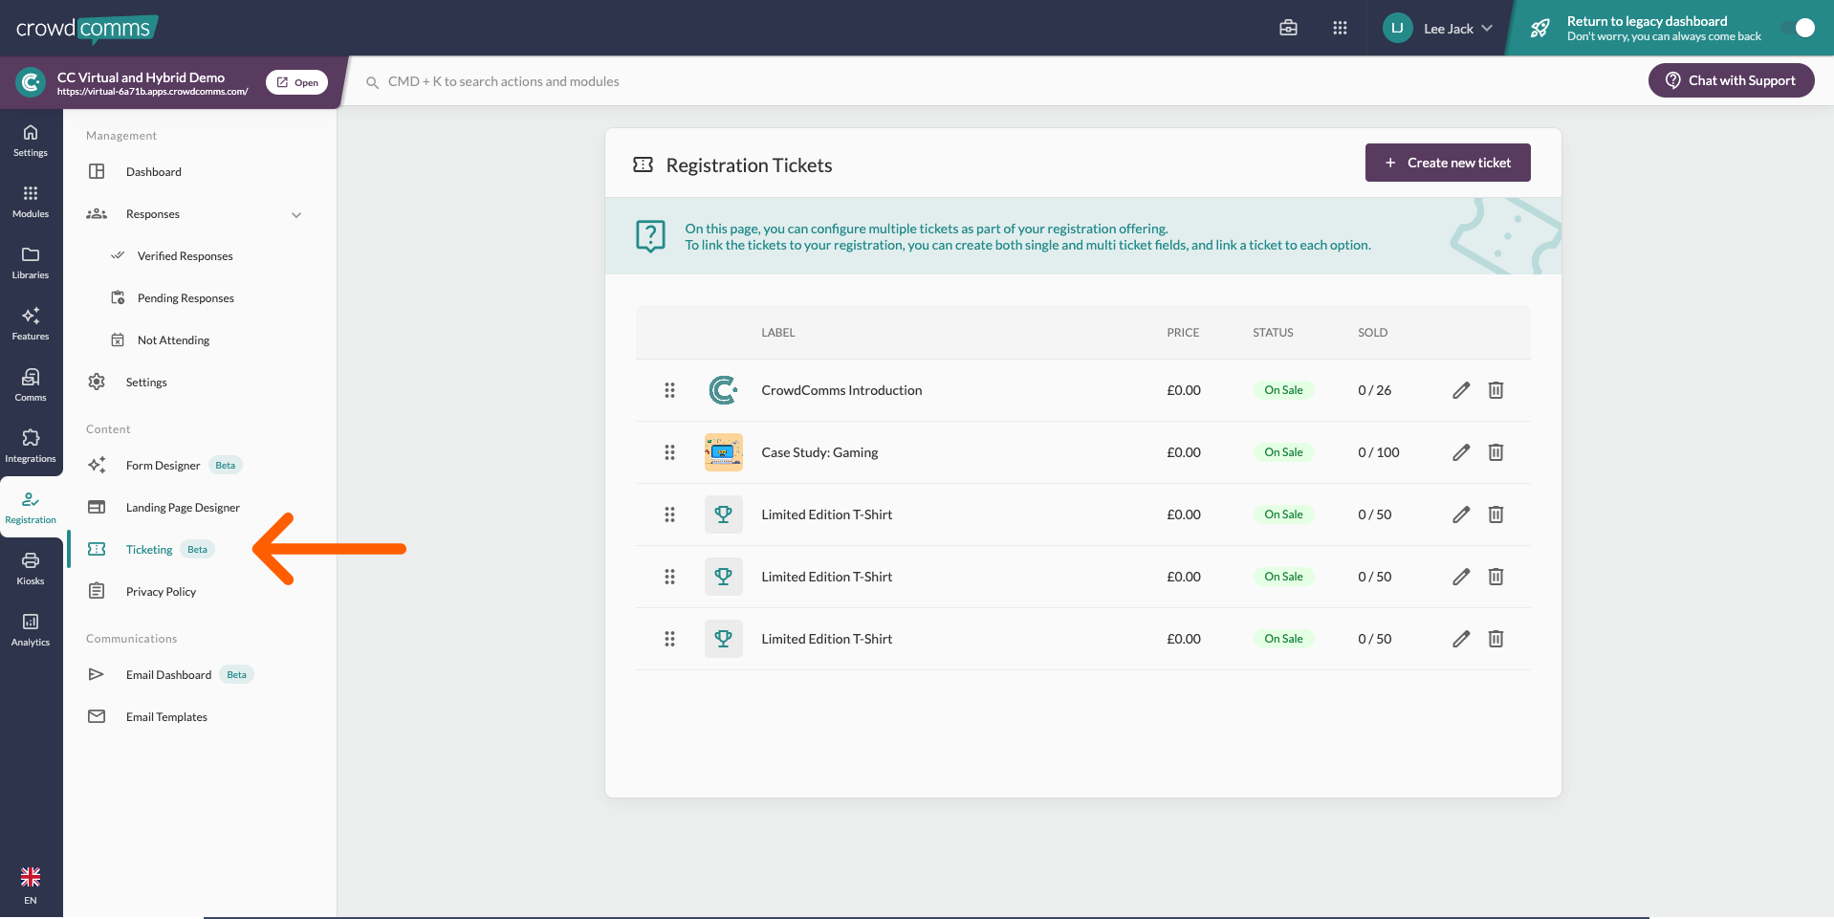
Task: Open the Comms section icon
Action: click(x=31, y=384)
